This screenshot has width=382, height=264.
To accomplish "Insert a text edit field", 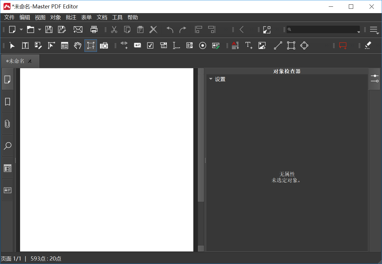I will [x=176, y=45].
